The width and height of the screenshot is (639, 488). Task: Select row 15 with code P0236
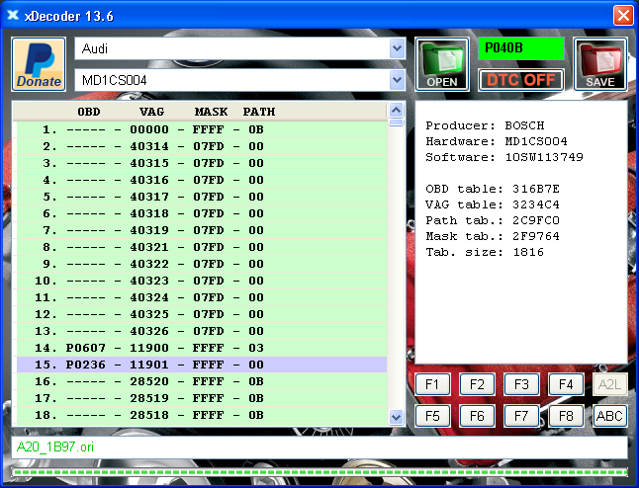point(201,365)
